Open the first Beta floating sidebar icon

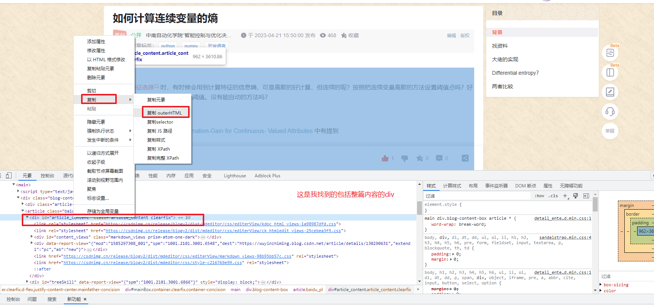[610, 53]
